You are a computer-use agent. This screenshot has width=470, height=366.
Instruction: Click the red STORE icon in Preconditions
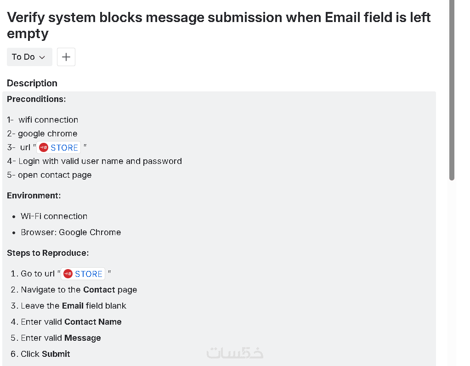(44, 147)
